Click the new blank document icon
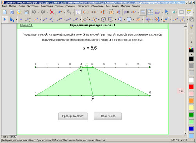This screenshot has height=143, width=196. coord(5,12)
